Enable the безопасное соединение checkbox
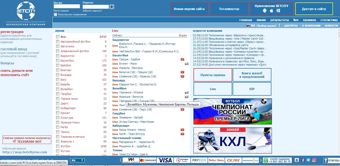This screenshot has width=340, height=166. tap(55, 15)
